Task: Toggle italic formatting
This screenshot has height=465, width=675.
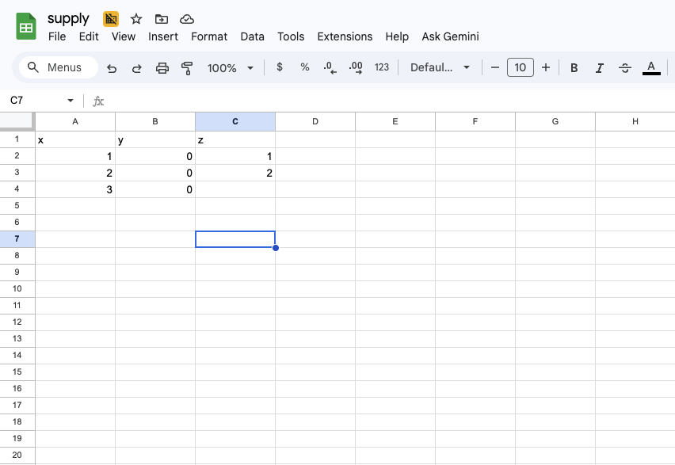Action: click(x=599, y=68)
